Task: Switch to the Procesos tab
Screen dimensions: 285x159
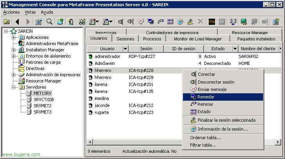Action: (152, 39)
